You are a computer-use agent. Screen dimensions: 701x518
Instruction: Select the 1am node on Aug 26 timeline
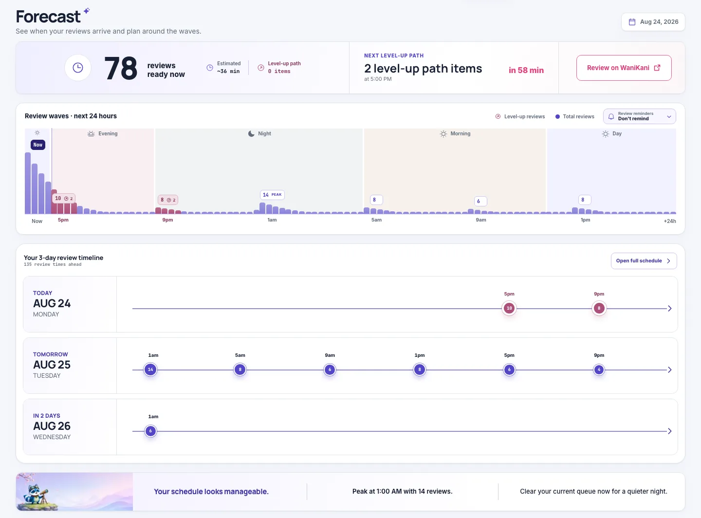point(150,431)
